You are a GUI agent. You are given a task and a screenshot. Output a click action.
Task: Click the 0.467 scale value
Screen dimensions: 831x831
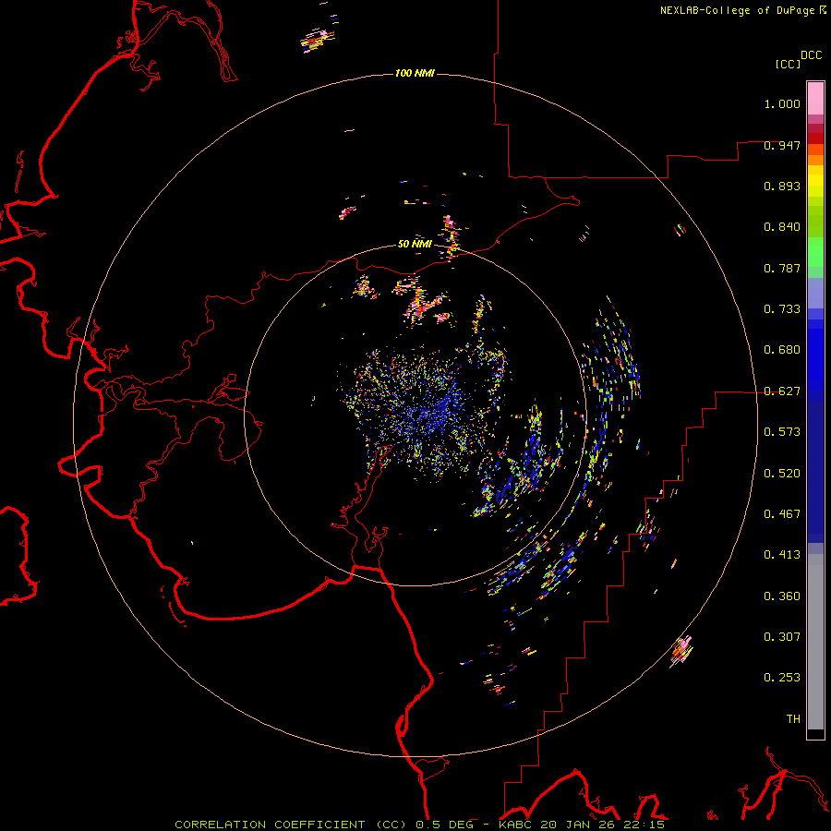(x=782, y=514)
